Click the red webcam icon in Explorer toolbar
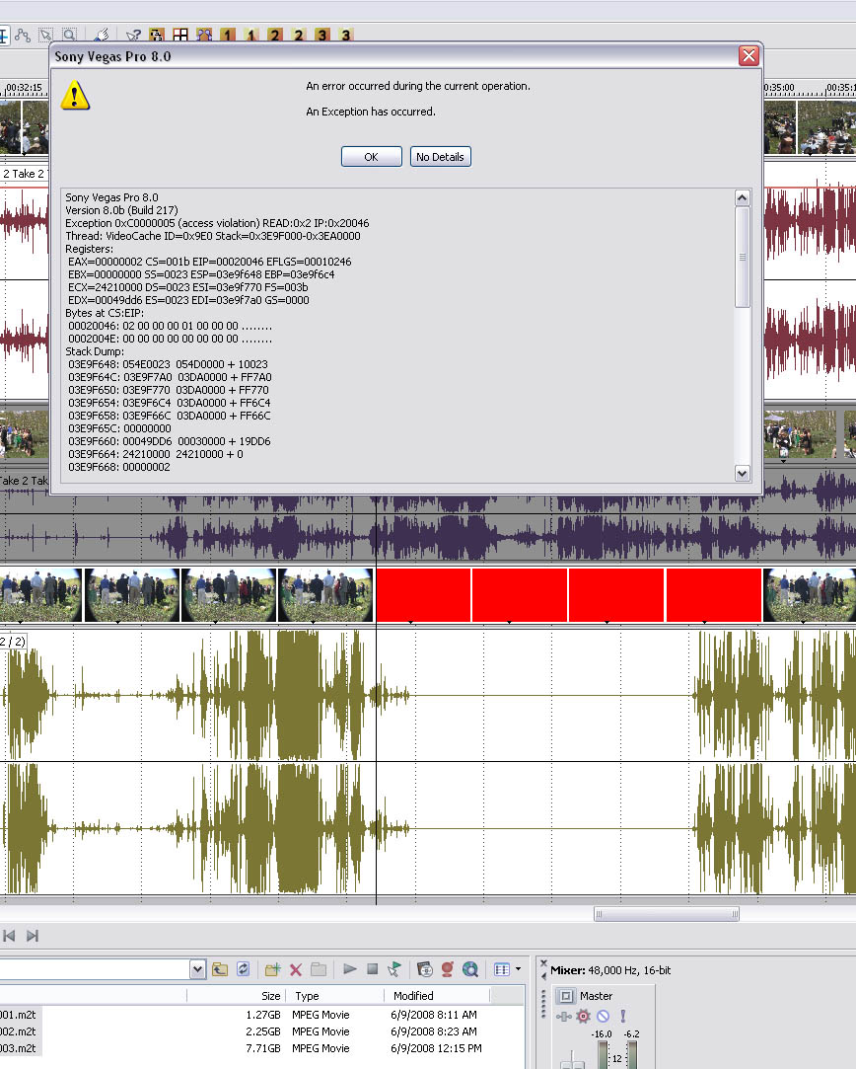 coord(448,968)
